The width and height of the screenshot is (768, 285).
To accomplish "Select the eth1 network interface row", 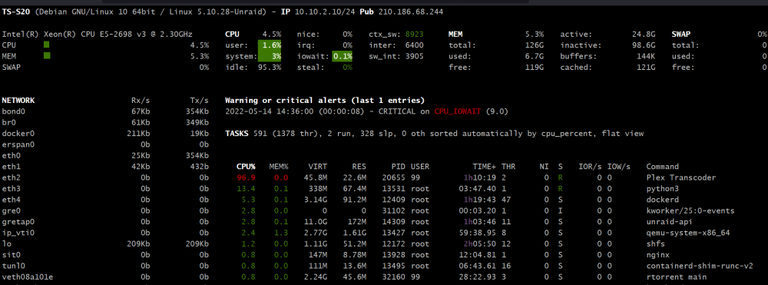I will 106,167.
